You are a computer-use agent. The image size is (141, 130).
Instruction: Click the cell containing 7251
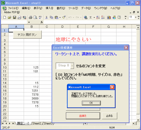[x=31, y=91]
